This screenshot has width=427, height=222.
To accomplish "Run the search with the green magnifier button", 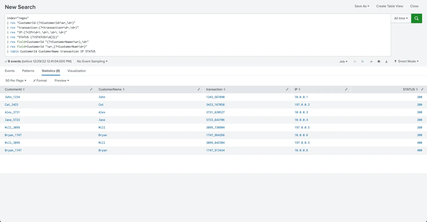I will [x=416, y=18].
